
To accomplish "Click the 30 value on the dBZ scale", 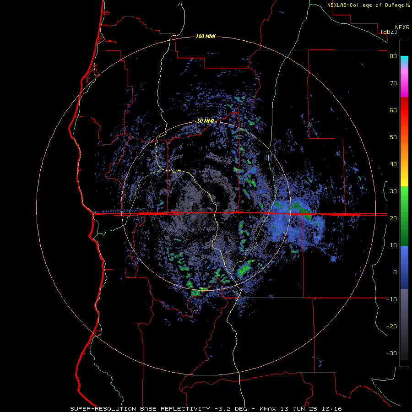I will pyautogui.click(x=393, y=191).
